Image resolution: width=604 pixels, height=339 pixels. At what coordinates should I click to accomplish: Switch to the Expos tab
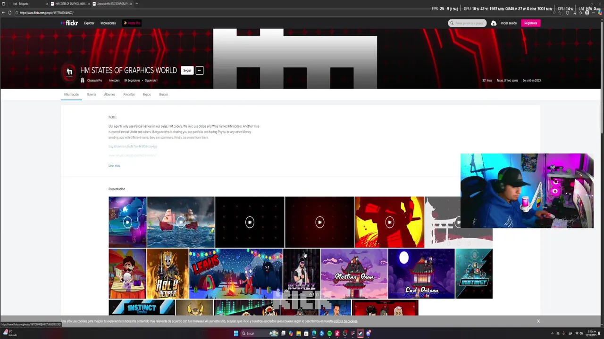point(147,95)
